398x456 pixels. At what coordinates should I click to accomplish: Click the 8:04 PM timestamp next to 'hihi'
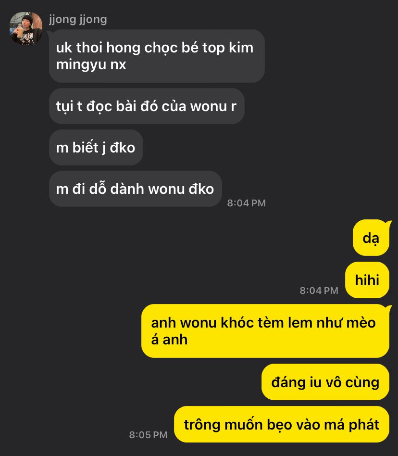pyautogui.click(x=319, y=291)
